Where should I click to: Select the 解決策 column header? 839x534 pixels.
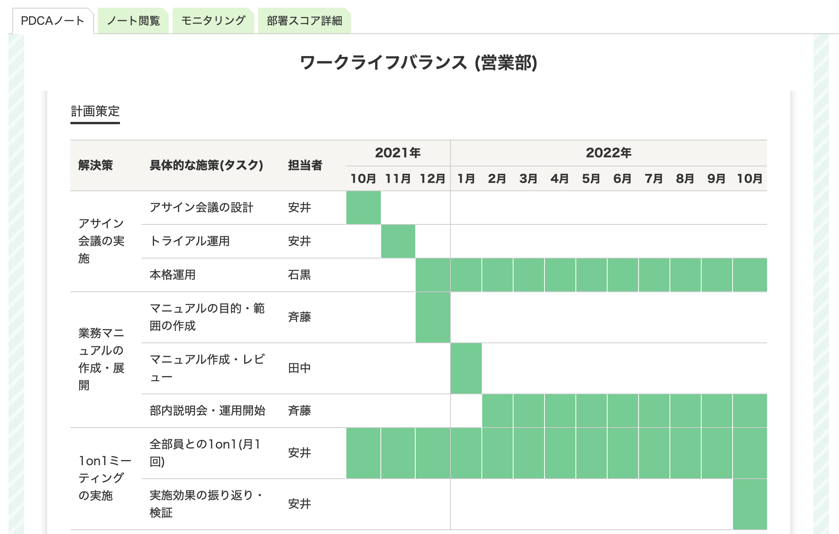tap(96, 165)
